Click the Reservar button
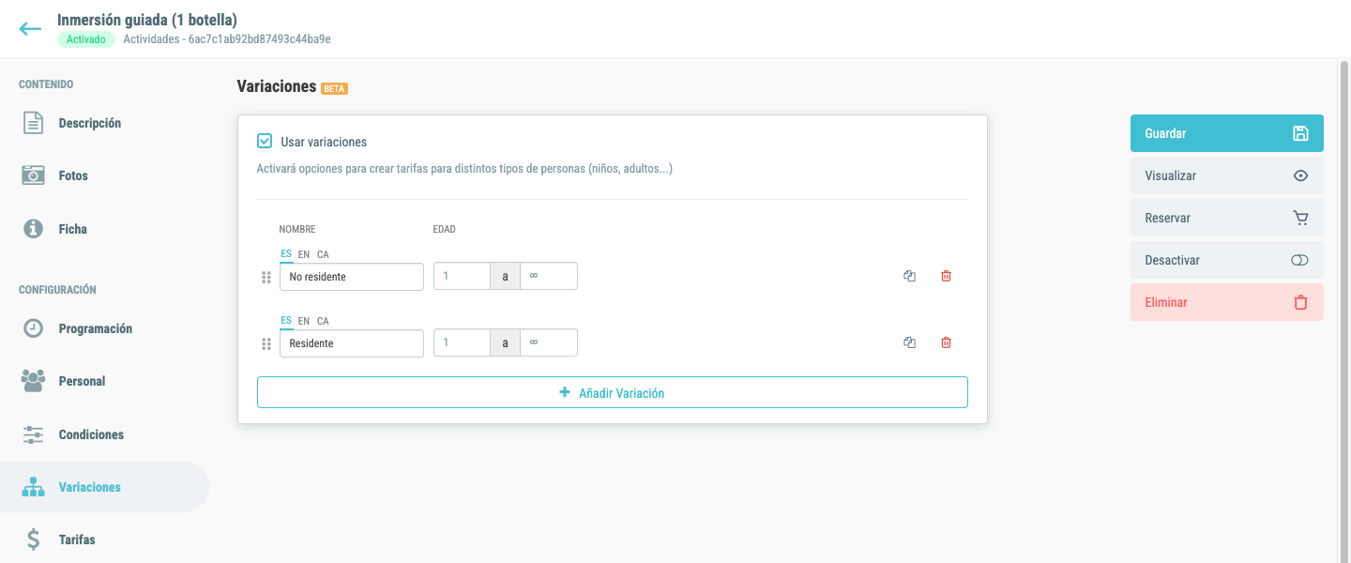The width and height of the screenshot is (1351, 563). pyautogui.click(x=1227, y=218)
